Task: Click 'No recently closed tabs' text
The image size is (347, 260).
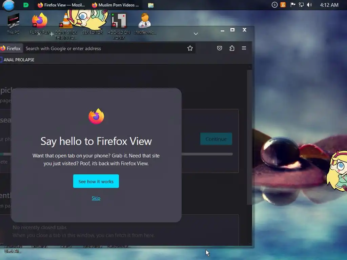Action: click(x=39, y=227)
